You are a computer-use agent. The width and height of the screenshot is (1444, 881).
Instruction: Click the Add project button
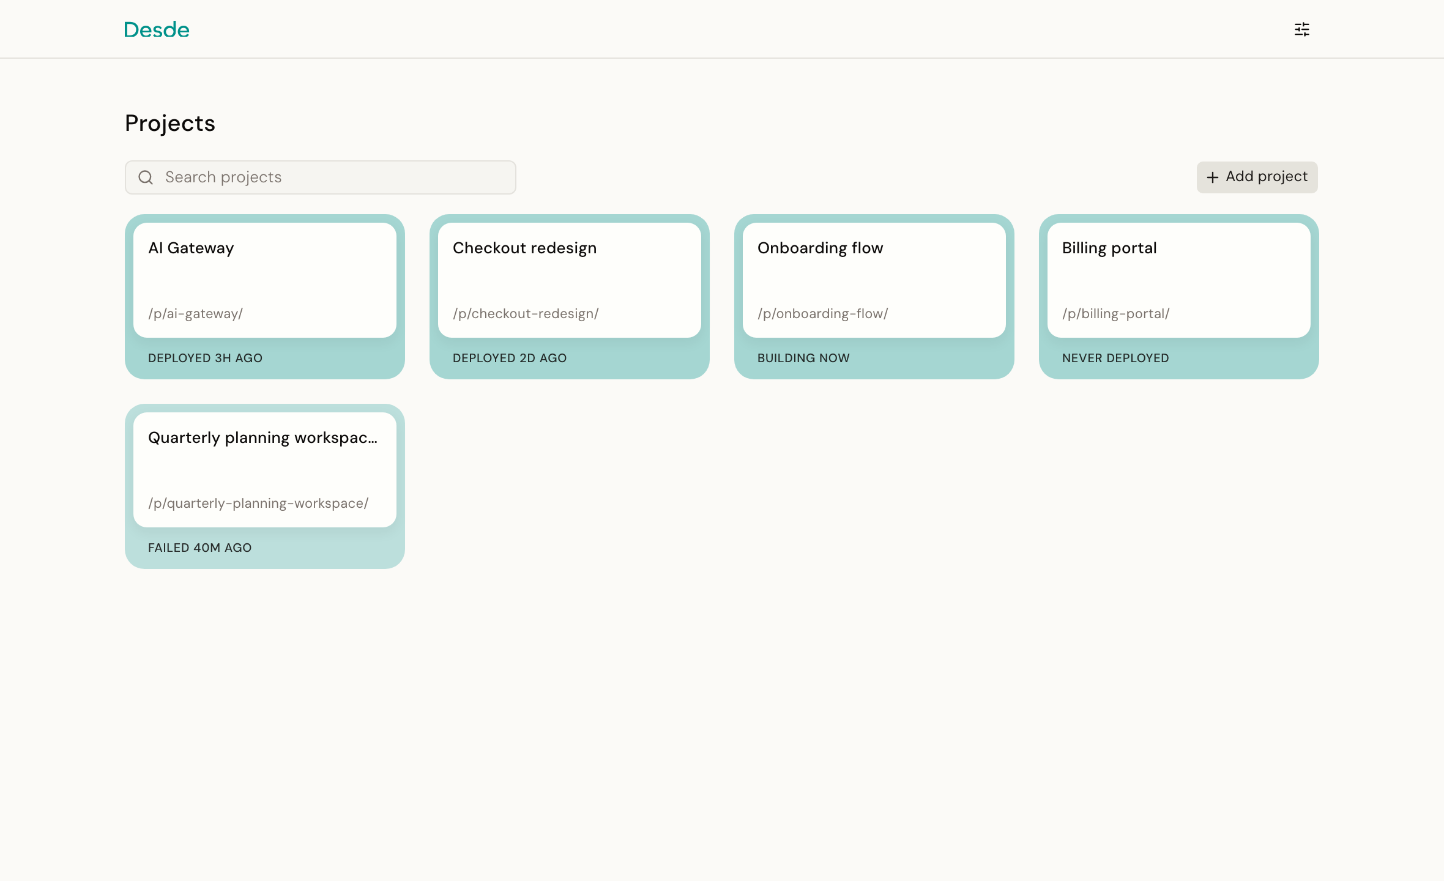tap(1257, 177)
